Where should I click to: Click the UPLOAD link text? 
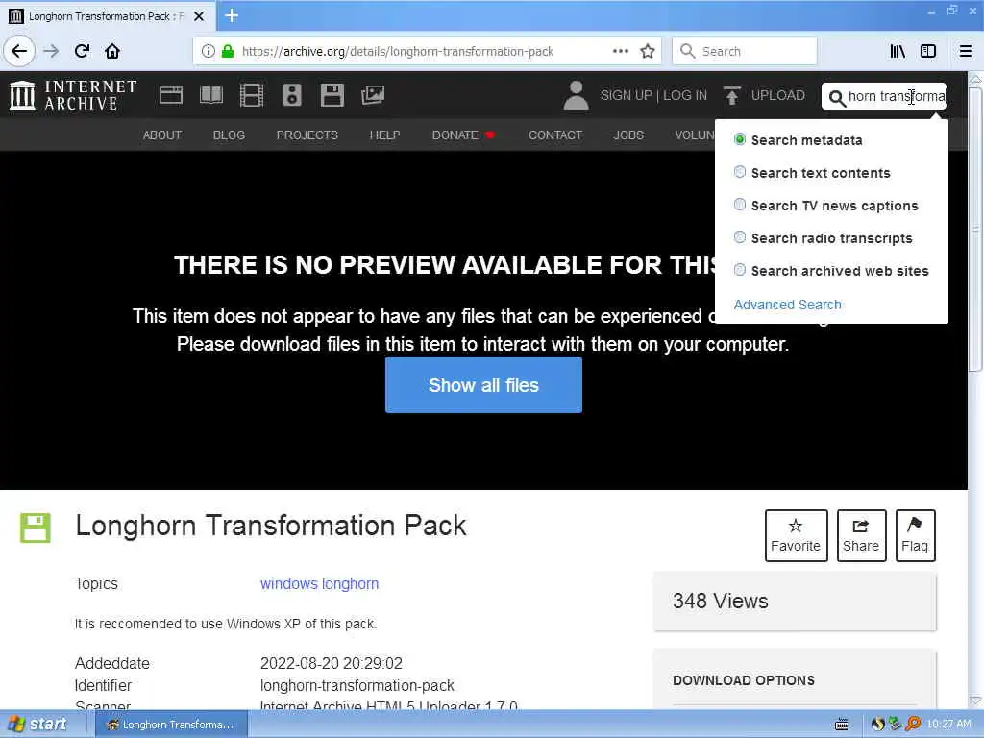(778, 95)
